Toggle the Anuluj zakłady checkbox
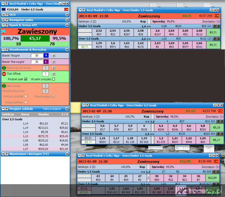225x197 pixels. (26, 102)
